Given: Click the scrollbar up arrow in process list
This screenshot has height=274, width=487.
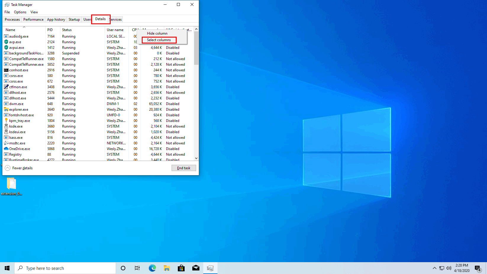Looking at the screenshot, I should click(196, 29).
